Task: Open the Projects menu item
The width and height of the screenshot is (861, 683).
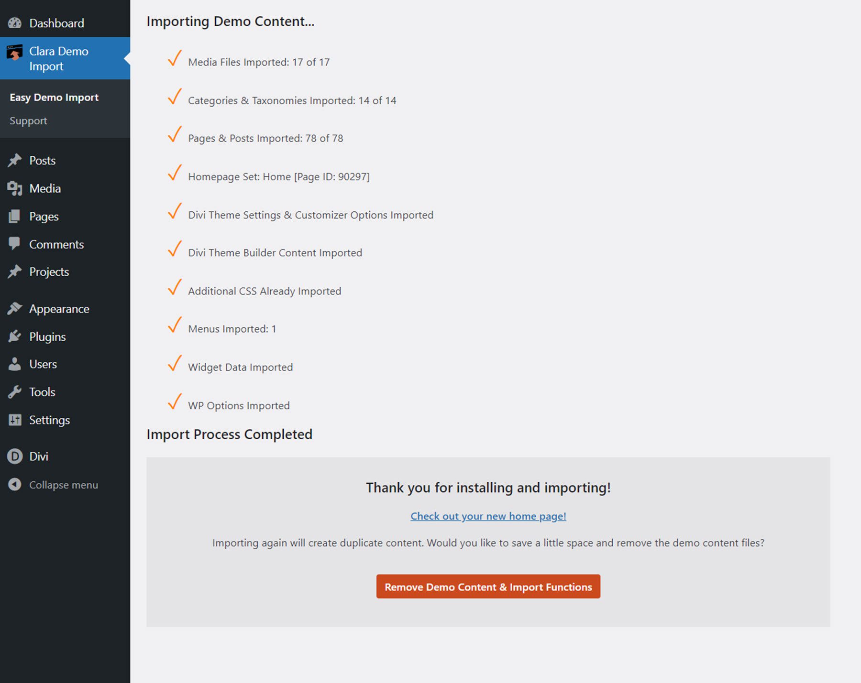Action: pos(49,272)
